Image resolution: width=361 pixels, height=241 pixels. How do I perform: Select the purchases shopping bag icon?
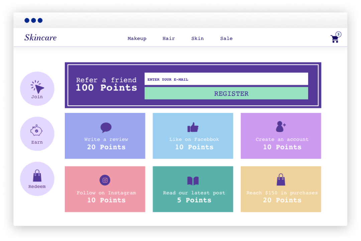click(x=281, y=180)
